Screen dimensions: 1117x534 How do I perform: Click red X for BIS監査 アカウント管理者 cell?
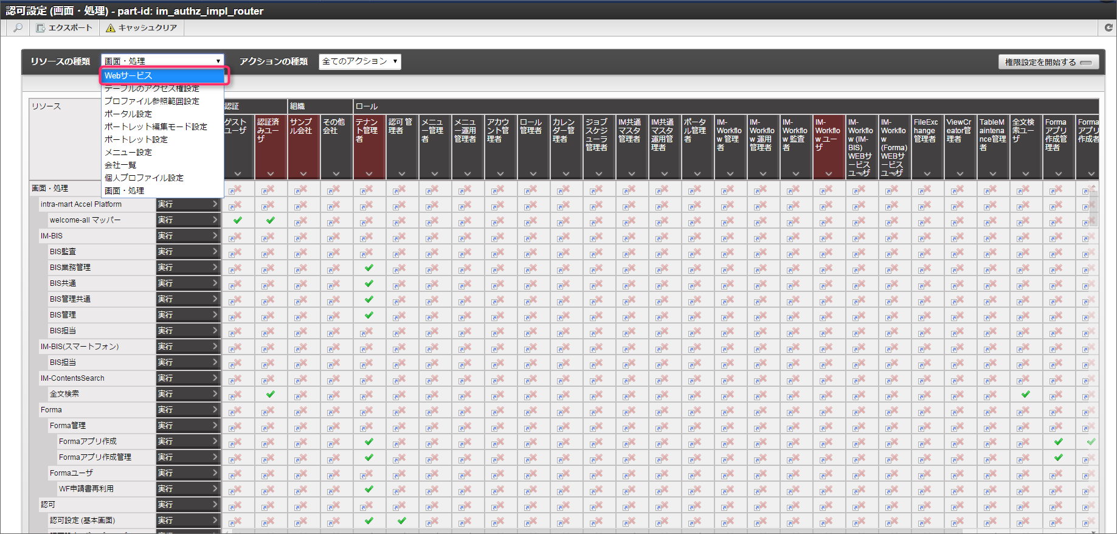[x=500, y=252]
